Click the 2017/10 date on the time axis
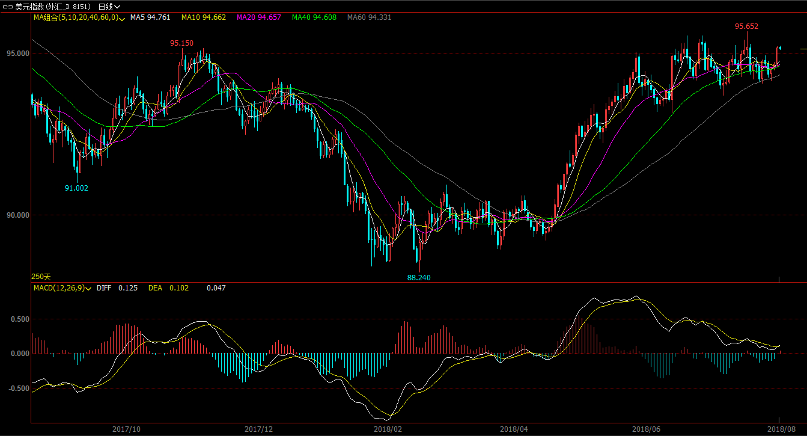The image size is (807, 436). (x=127, y=429)
